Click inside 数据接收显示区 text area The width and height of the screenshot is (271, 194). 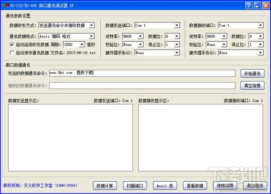click(x=201, y=138)
